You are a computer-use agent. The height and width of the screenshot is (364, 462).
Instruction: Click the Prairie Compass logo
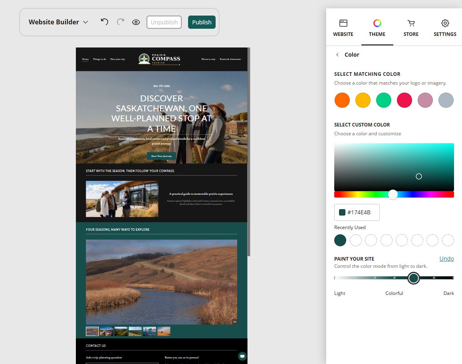pyautogui.click(x=159, y=59)
